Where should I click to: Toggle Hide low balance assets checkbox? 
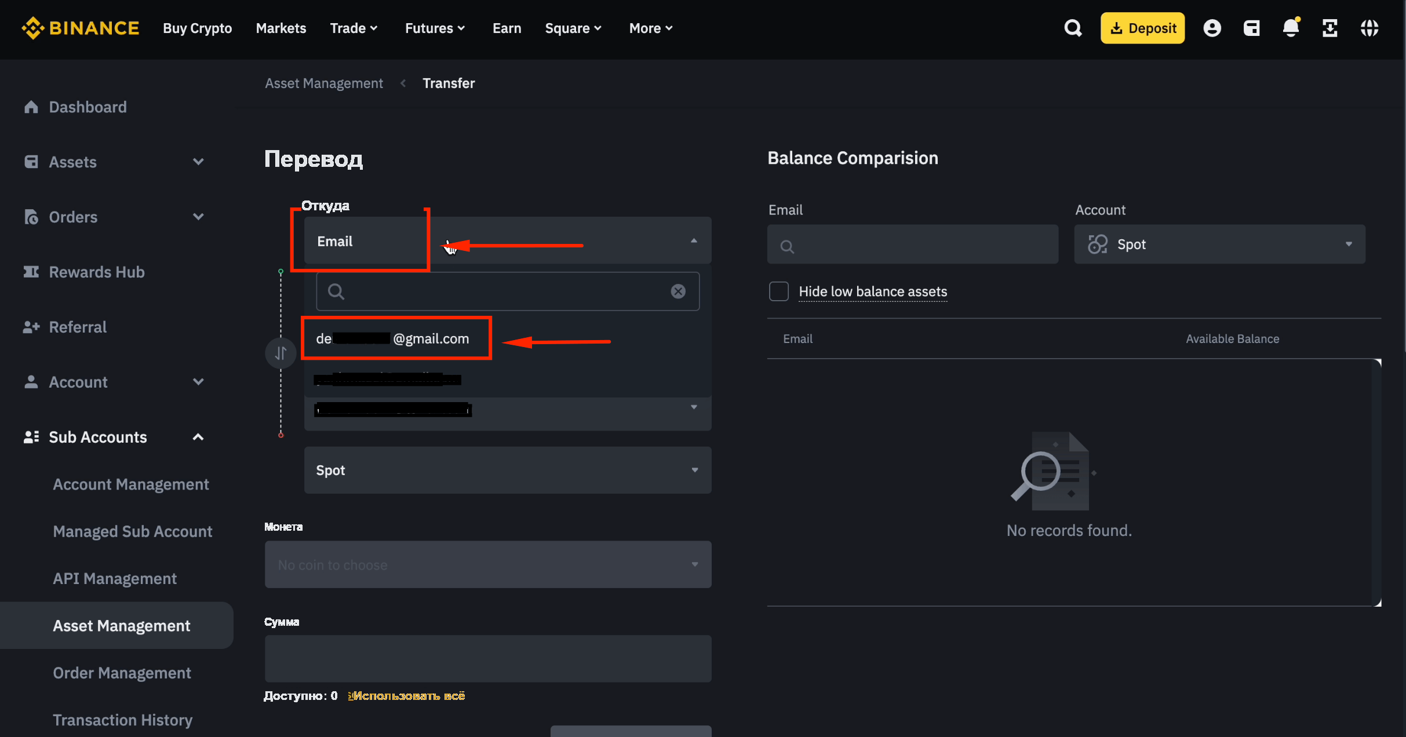pos(779,291)
